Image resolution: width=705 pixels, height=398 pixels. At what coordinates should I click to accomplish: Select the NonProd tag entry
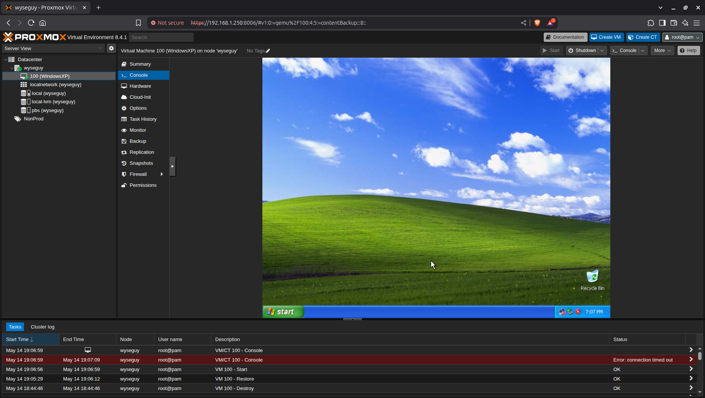coord(33,119)
